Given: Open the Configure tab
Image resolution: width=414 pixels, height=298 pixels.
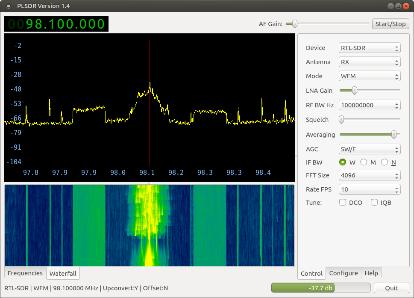Looking at the screenshot, I should click(343, 273).
